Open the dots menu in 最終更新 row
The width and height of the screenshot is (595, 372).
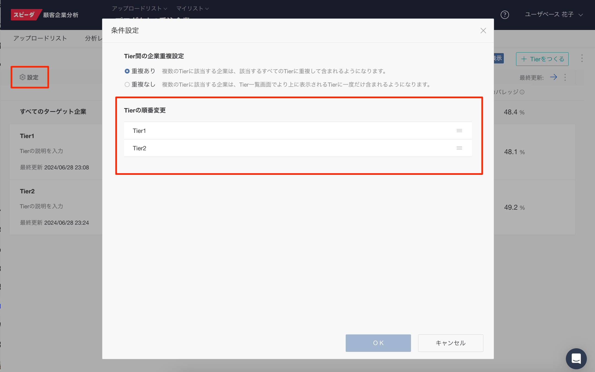565,77
